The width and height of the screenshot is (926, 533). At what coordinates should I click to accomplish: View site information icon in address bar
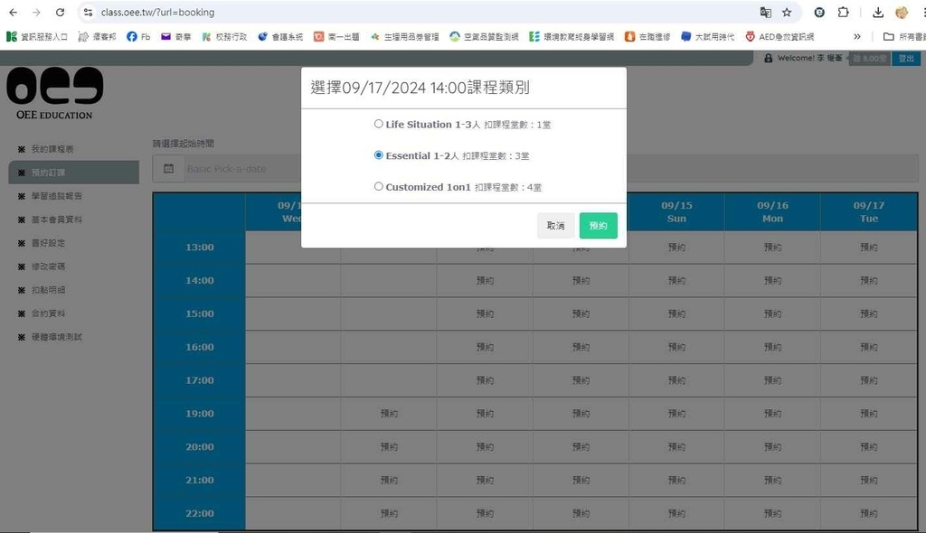[88, 12]
